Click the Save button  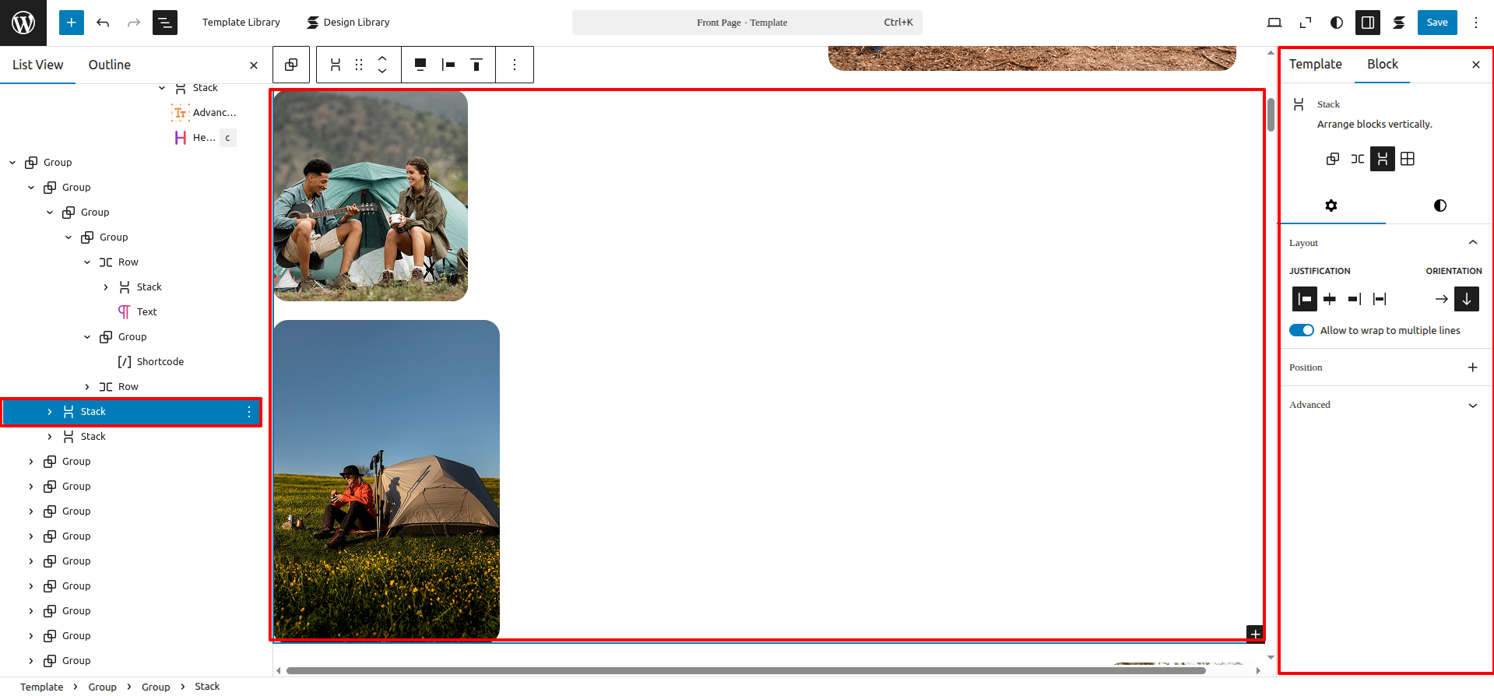[1436, 23]
